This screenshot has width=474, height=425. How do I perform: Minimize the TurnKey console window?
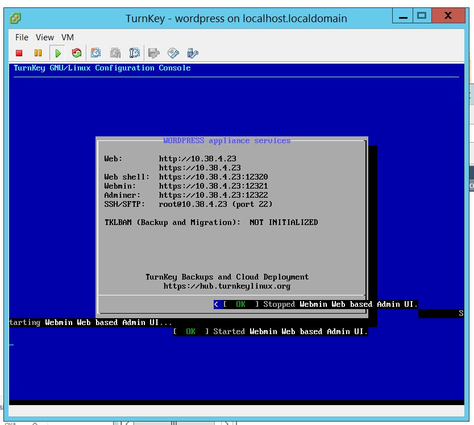coord(402,16)
